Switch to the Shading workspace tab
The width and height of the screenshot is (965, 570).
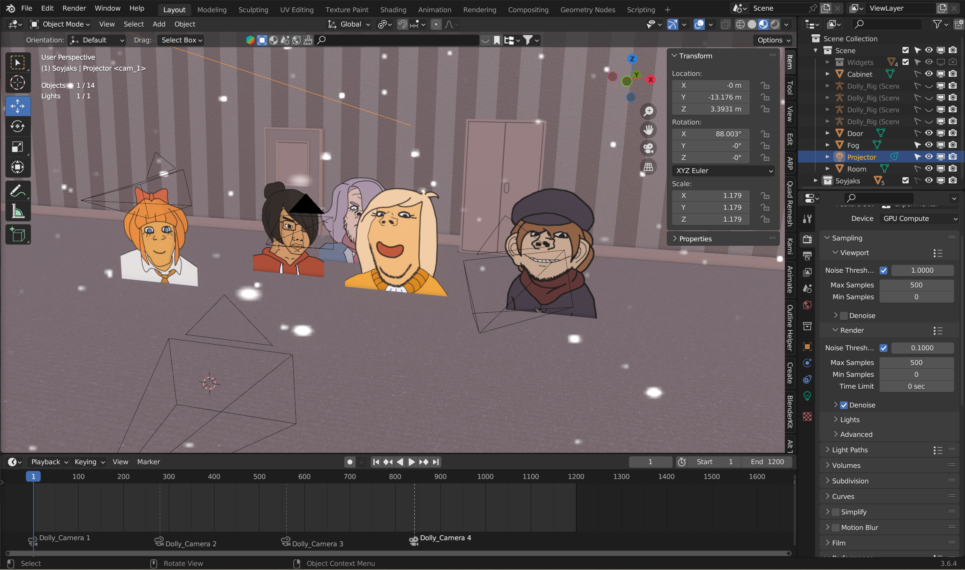(393, 9)
